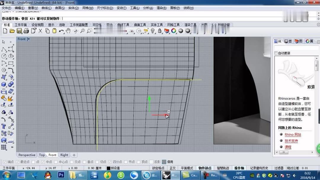The height and width of the screenshot is (180, 320).
Task: Toggle the 端点 object snap checkbox
Action: (4, 162)
